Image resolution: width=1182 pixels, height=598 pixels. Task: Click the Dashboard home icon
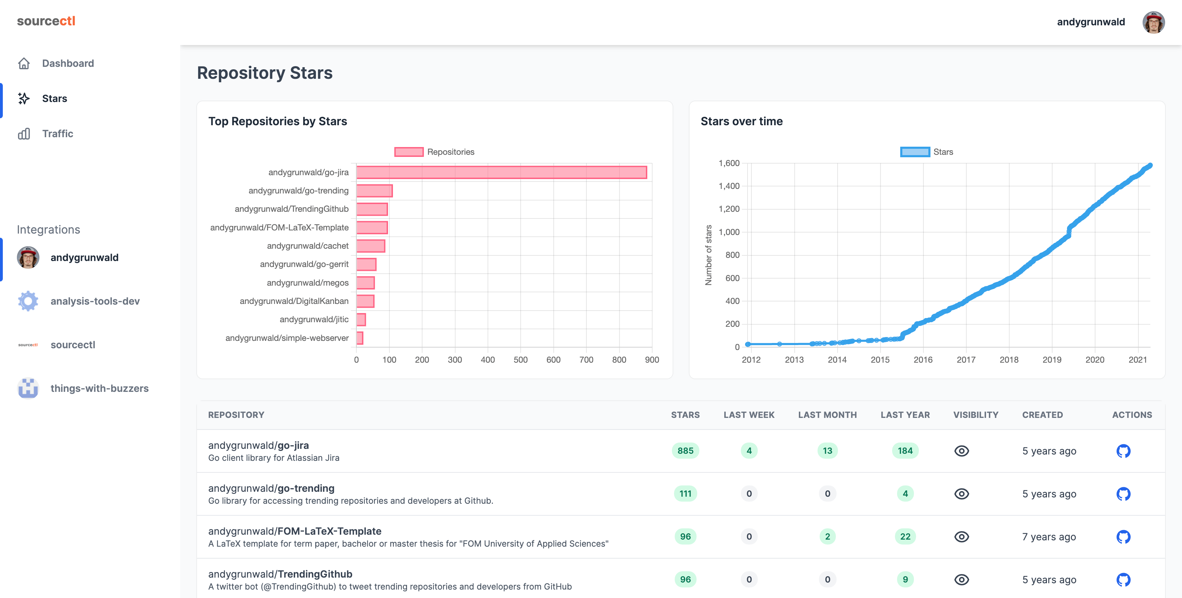[24, 63]
